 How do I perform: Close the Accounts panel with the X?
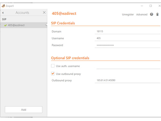(x=44, y=13)
